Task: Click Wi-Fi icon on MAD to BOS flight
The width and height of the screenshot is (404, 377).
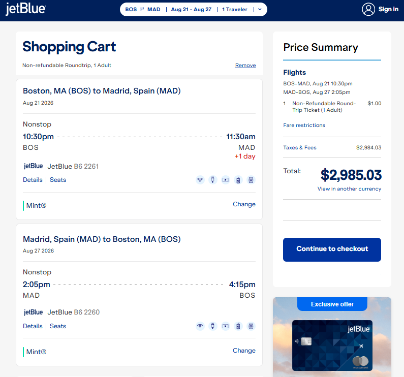Action: (x=200, y=326)
